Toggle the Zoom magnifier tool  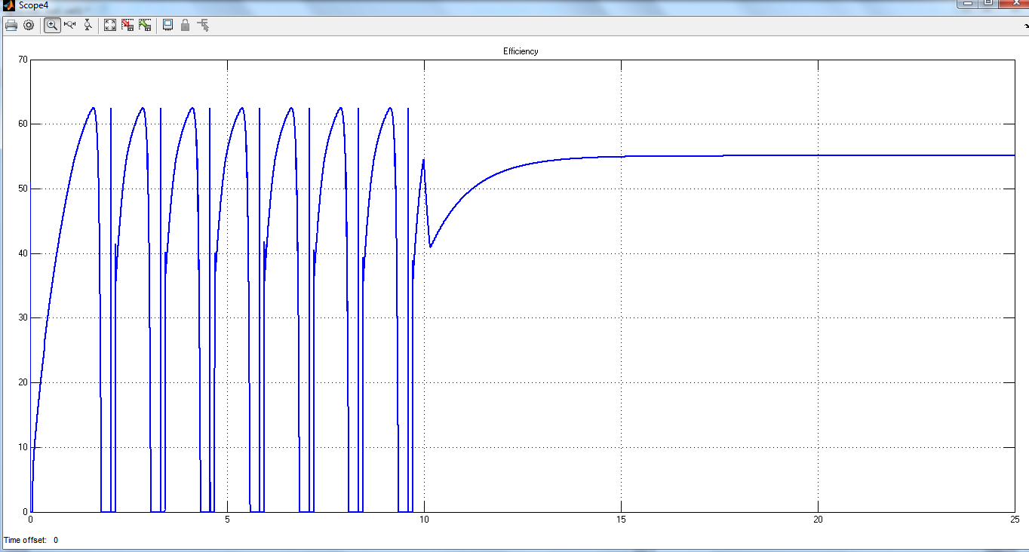pyautogui.click(x=52, y=25)
